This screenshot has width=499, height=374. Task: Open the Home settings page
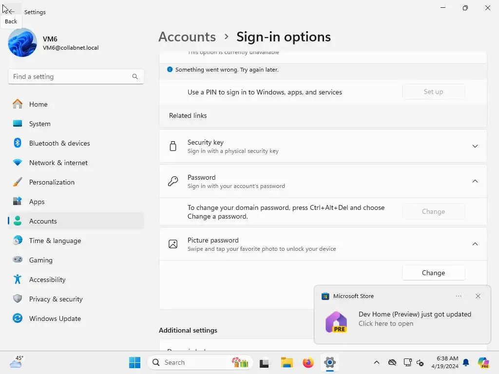point(76,104)
